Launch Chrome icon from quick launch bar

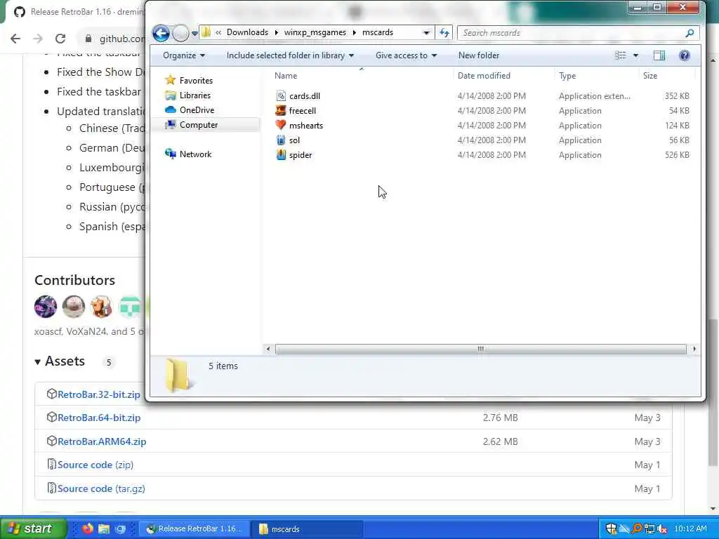click(x=120, y=529)
